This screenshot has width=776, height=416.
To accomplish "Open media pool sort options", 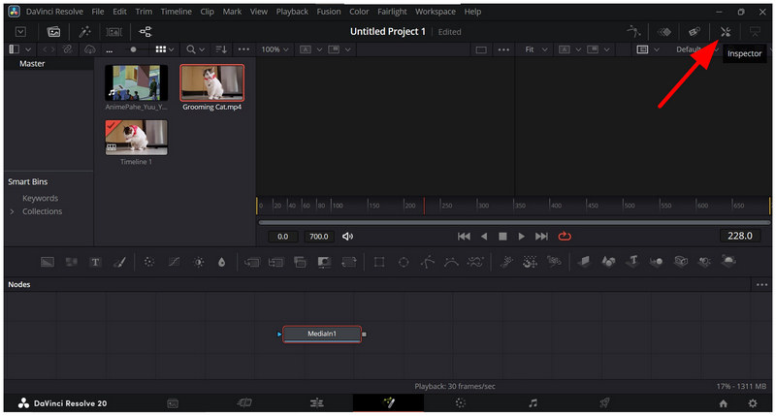I will (x=221, y=49).
